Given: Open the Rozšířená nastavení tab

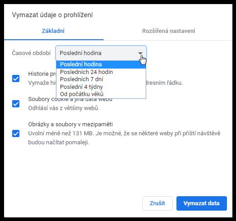Looking at the screenshot, I should (x=168, y=31).
